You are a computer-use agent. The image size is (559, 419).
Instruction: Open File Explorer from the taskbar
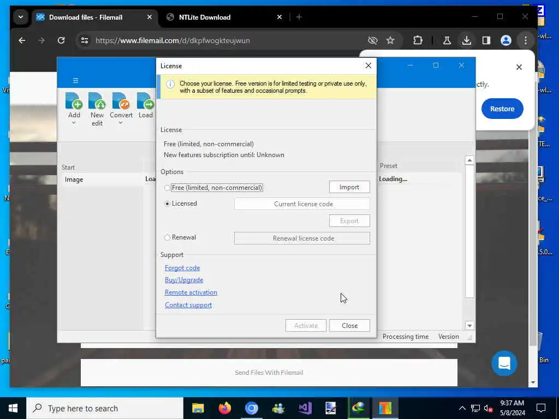point(198,408)
